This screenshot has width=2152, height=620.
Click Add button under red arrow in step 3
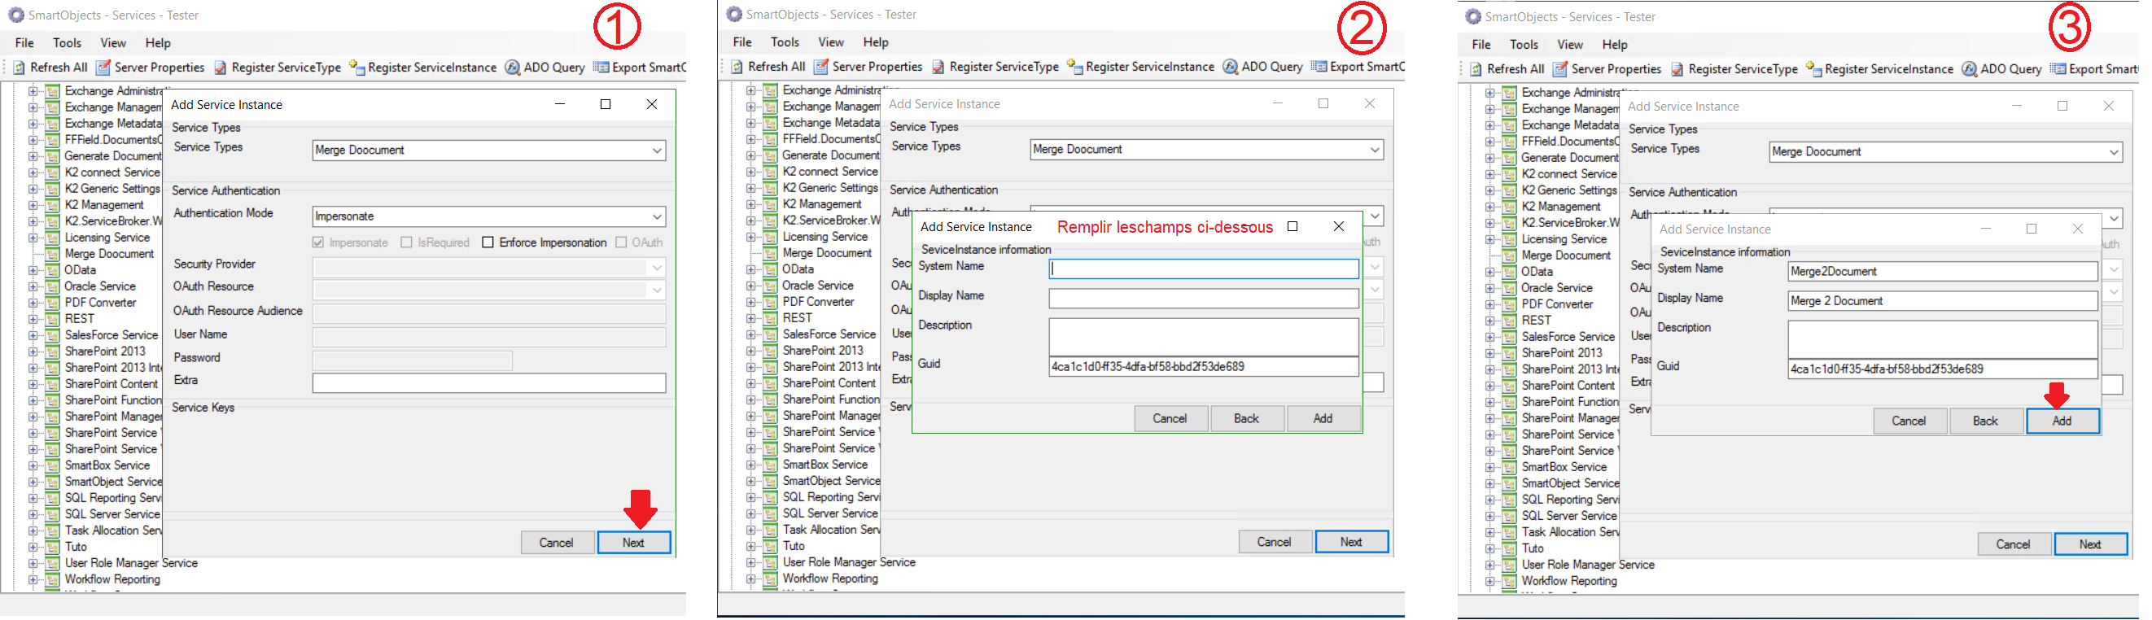(x=2062, y=421)
